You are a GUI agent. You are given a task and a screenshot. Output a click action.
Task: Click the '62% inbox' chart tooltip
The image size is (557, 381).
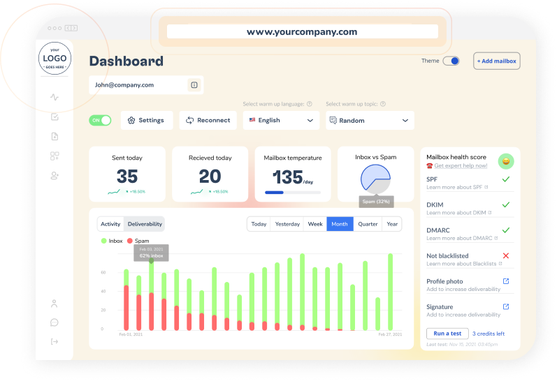tap(152, 253)
